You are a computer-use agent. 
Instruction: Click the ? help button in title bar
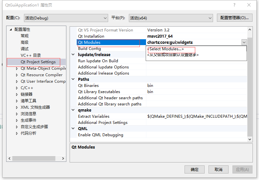pos(234,5)
